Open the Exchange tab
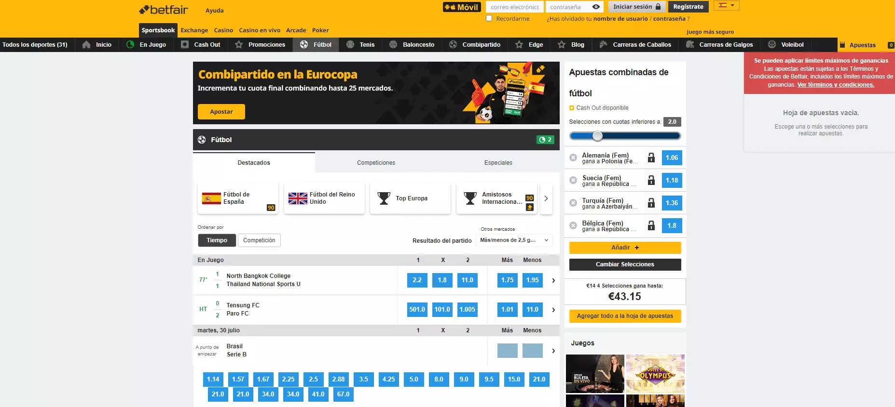The width and height of the screenshot is (895, 407). tap(194, 30)
